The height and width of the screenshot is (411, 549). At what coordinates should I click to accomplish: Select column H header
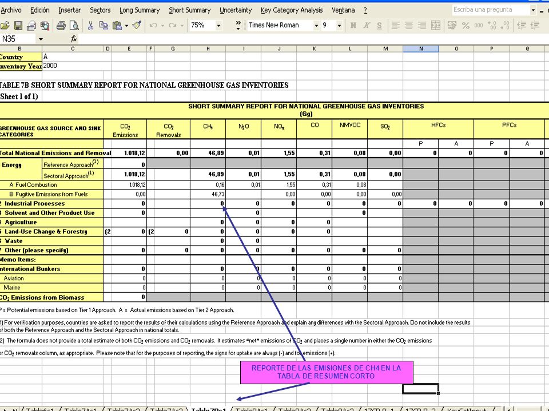[208, 49]
